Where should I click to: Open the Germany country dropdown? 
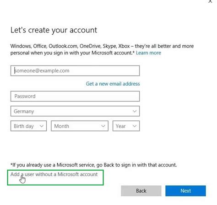(x=75, y=111)
